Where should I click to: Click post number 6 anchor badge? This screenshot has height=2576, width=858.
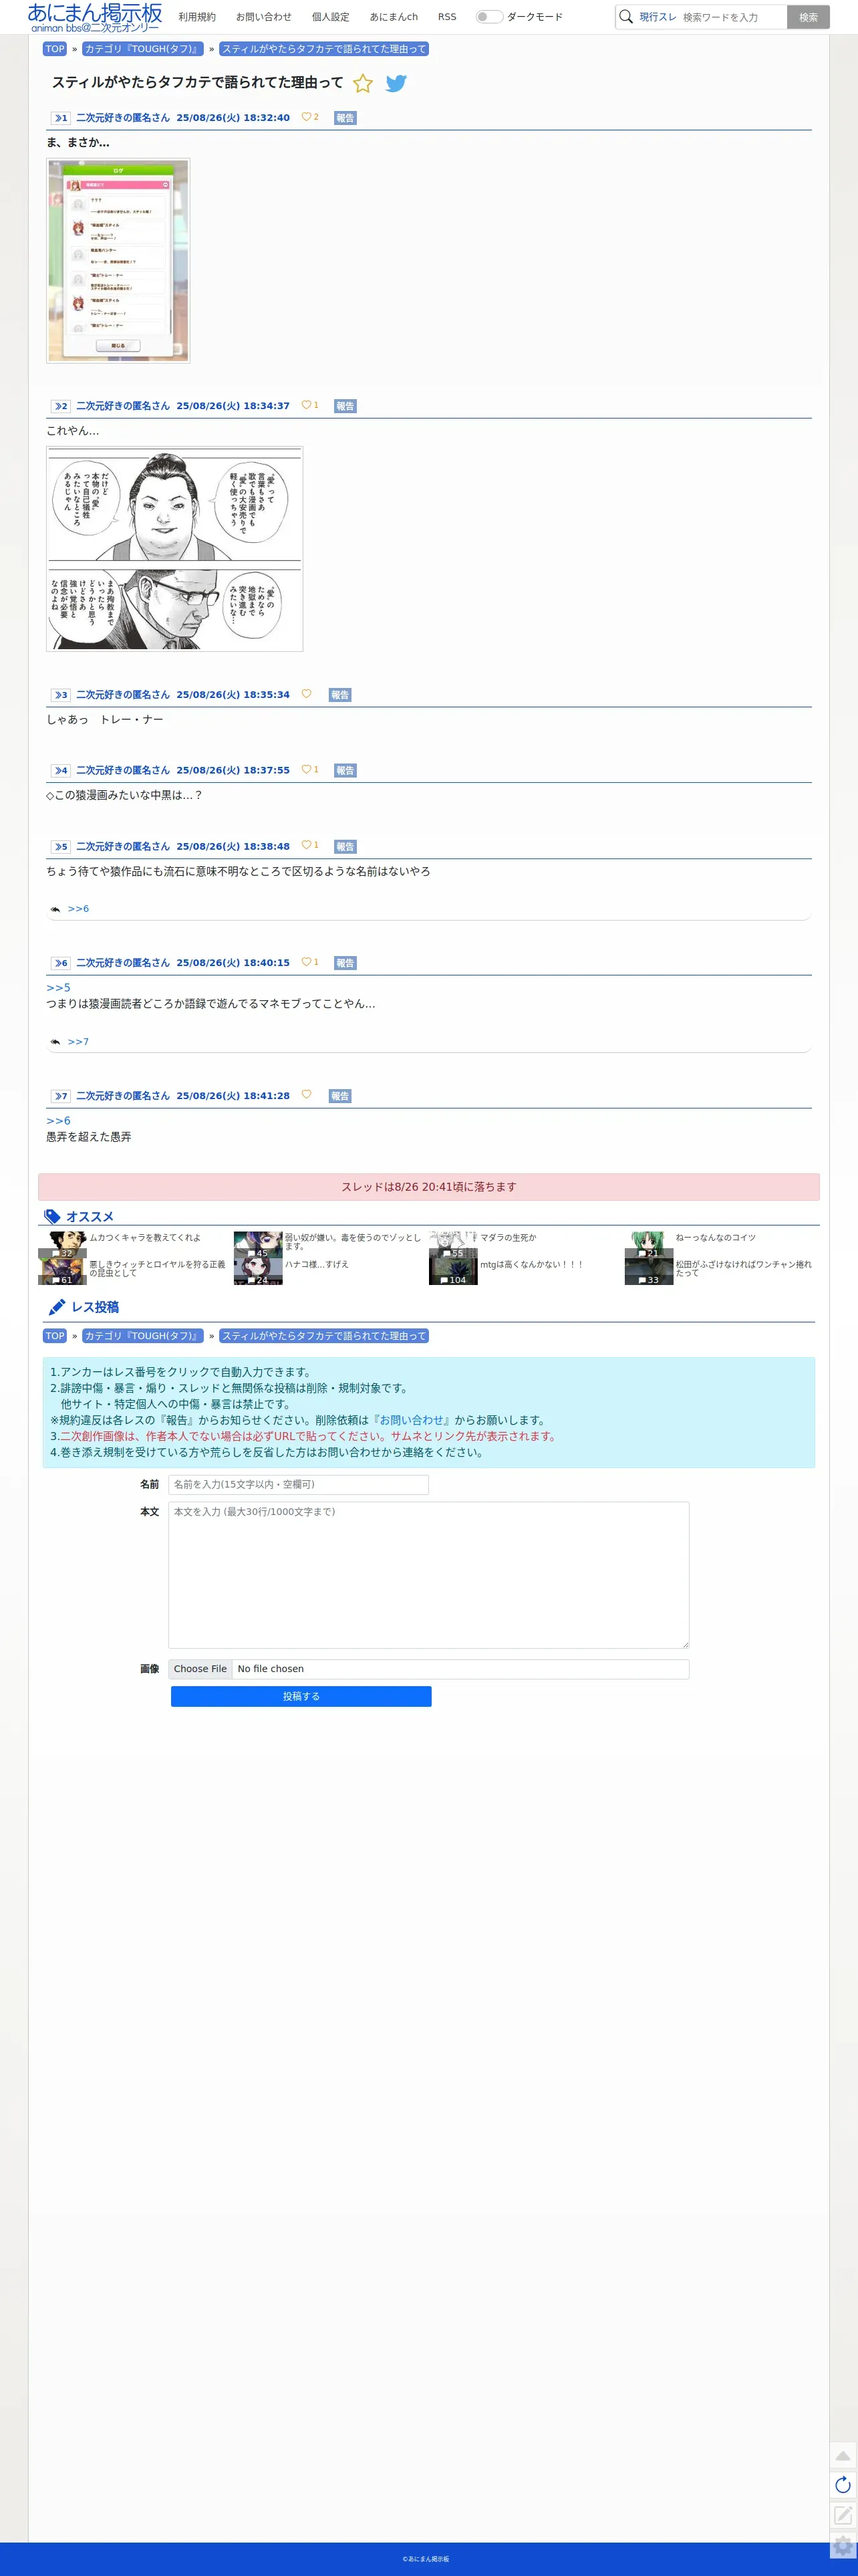[x=61, y=963]
